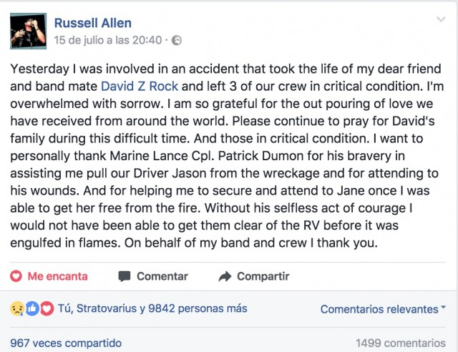This screenshot has height=352, width=458.
Task: Open Russell Allen's profile picture thumbnail
Action: click(29, 31)
